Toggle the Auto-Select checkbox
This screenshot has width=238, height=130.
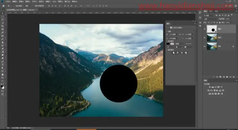(15, 6)
